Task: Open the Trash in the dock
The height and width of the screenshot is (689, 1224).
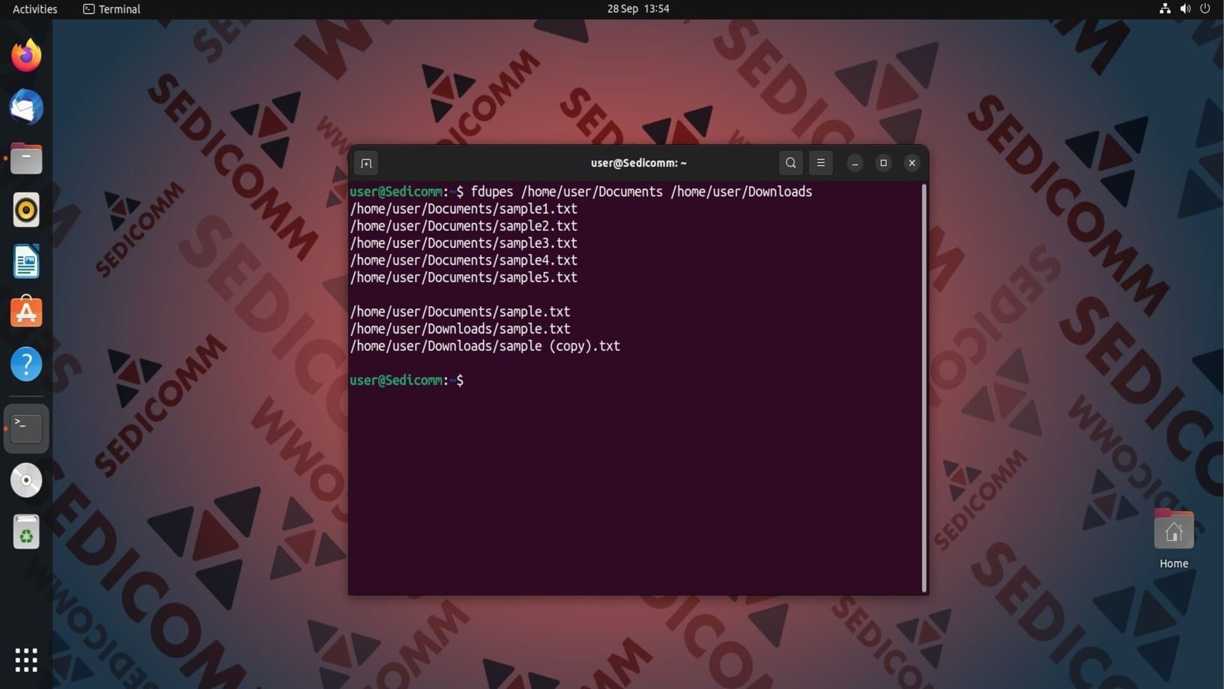Action: click(x=26, y=532)
